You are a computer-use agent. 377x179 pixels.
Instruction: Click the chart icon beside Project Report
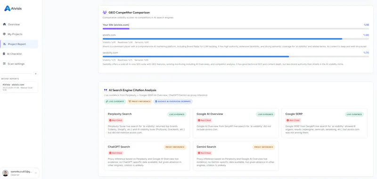(5, 44)
